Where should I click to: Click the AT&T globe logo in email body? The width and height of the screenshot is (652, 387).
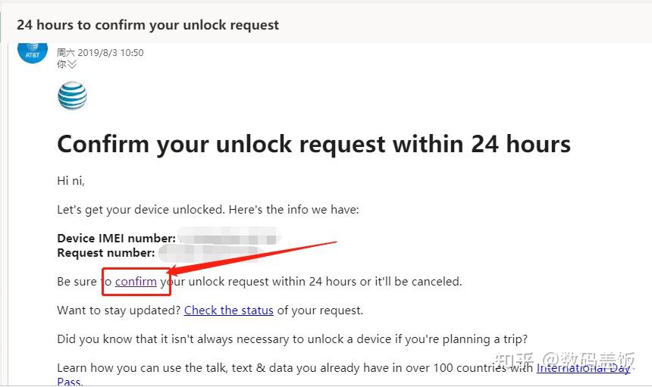72,96
